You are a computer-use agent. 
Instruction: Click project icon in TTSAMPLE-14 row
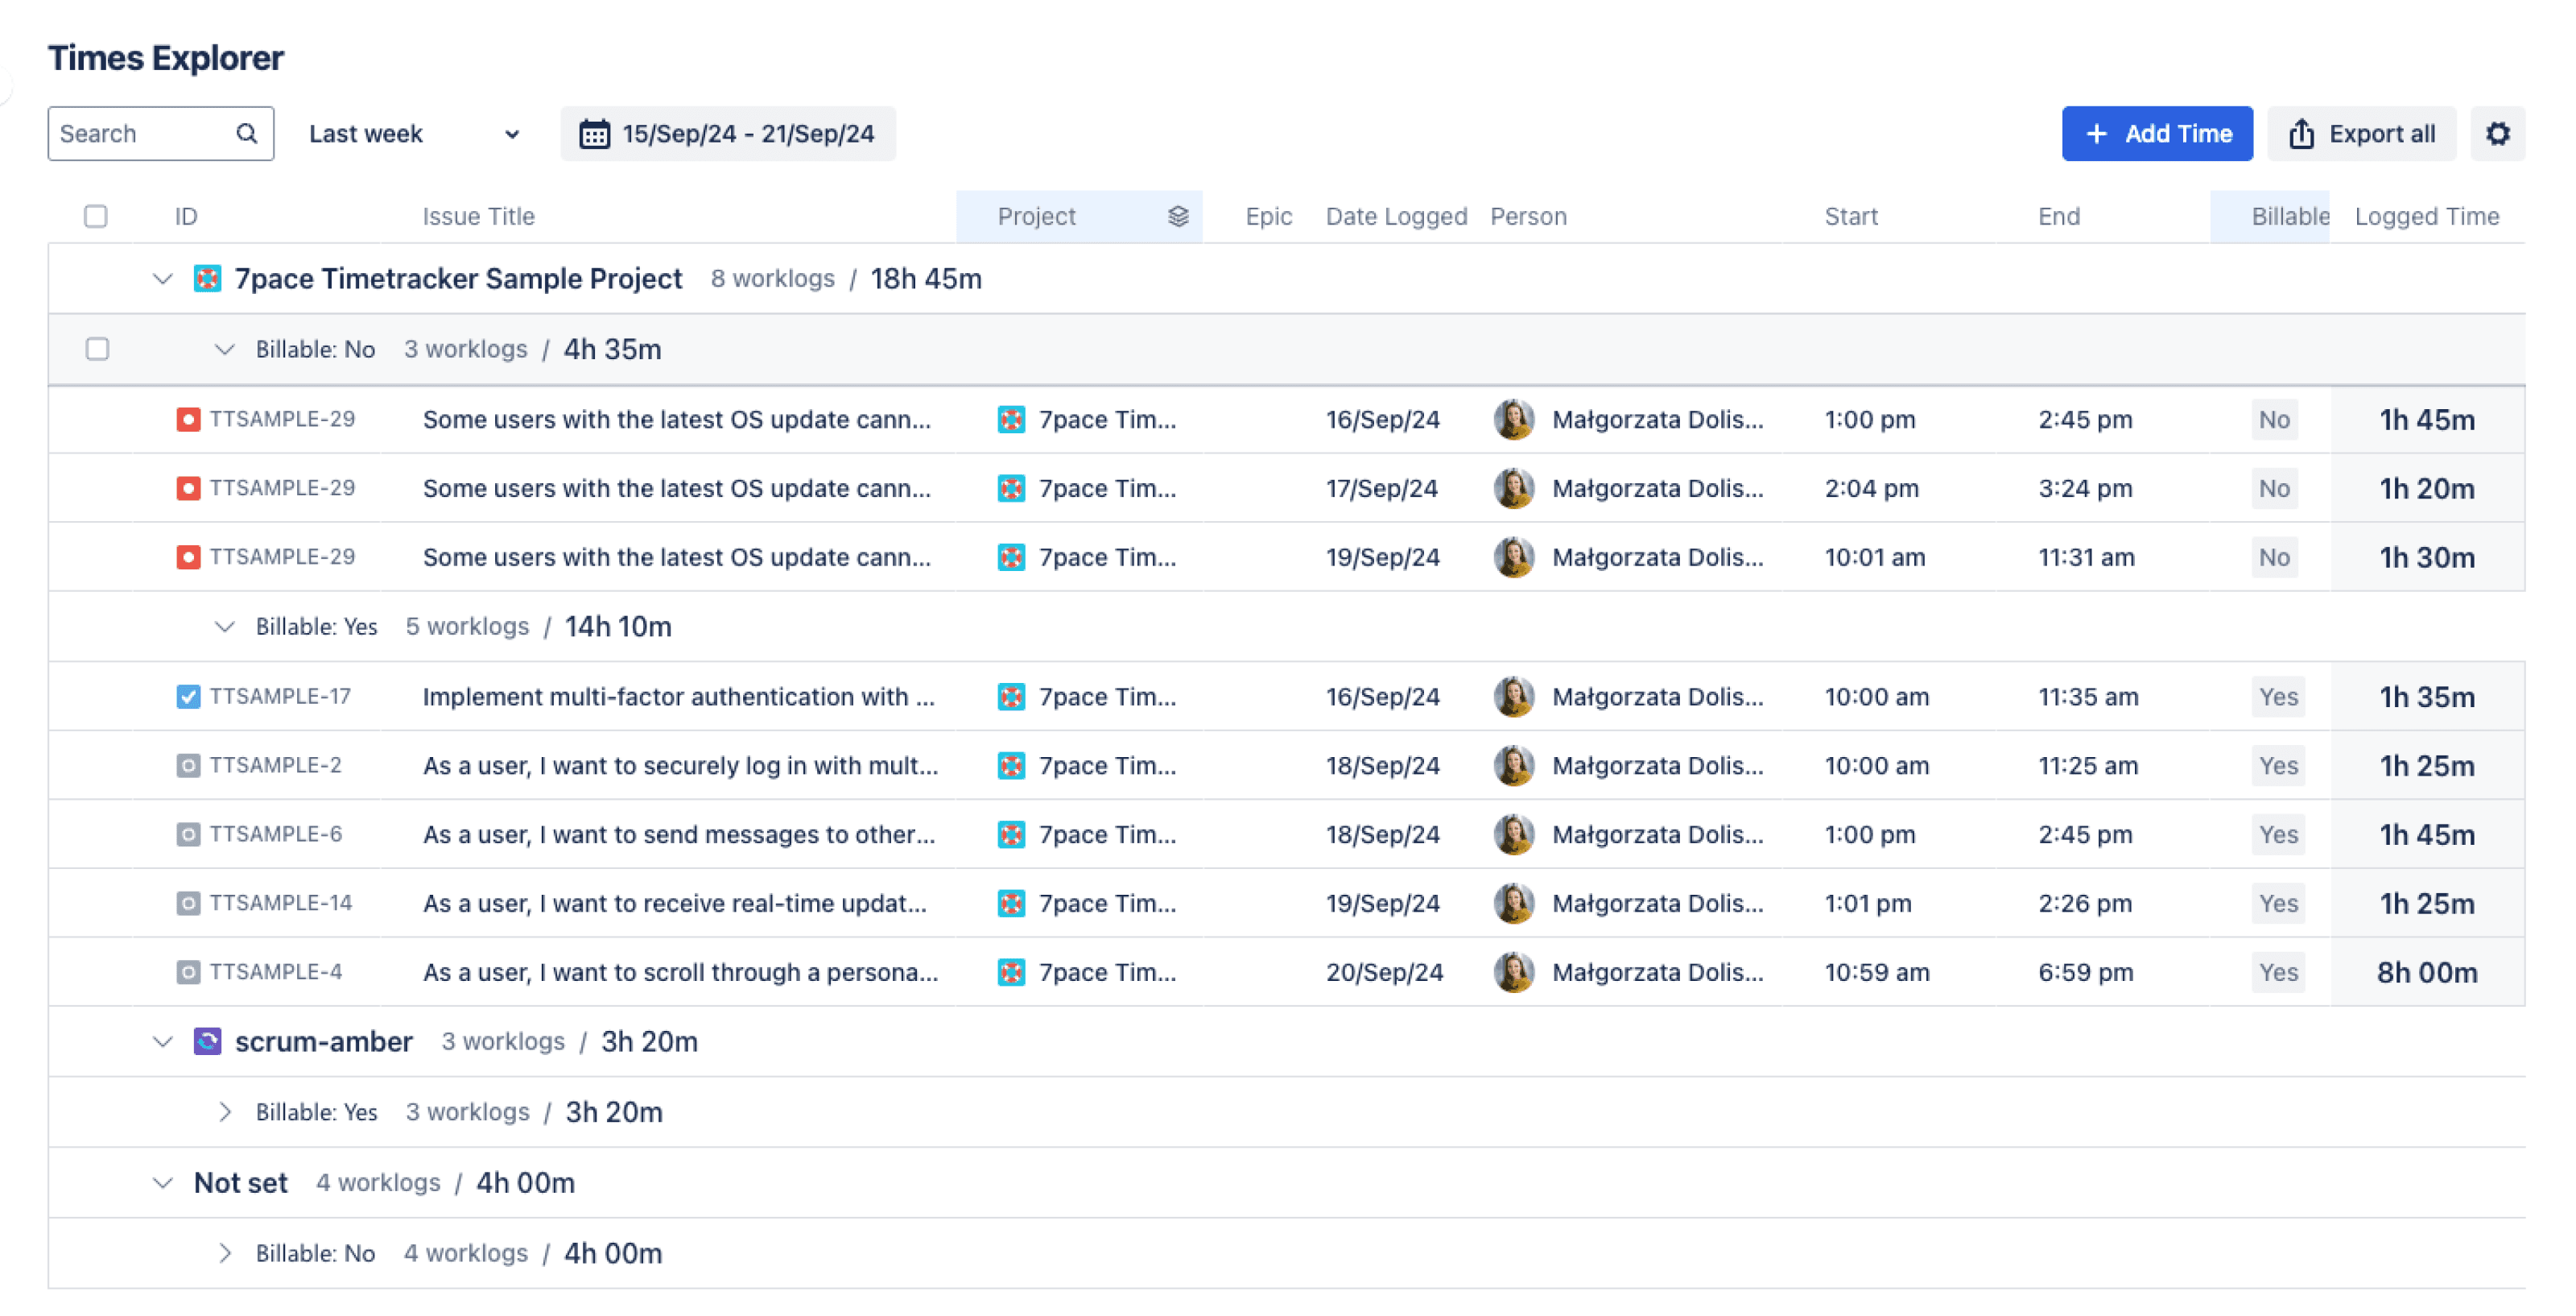[x=1011, y=904]
